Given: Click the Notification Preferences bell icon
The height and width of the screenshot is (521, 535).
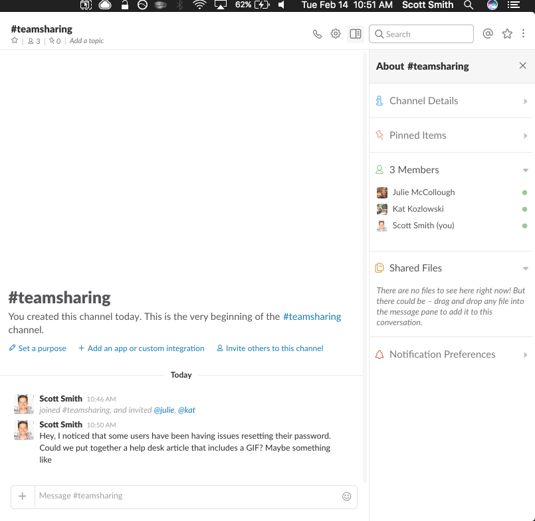Looking at the screenshot, I should (379, 354).
